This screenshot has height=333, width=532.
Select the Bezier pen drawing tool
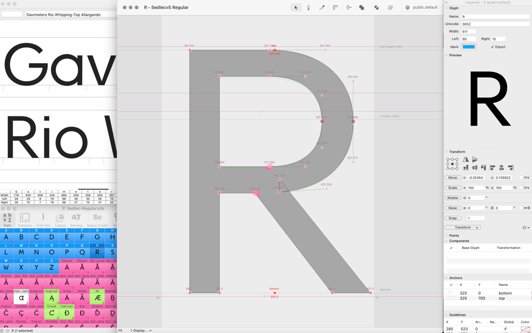click(x=309, y=8)
